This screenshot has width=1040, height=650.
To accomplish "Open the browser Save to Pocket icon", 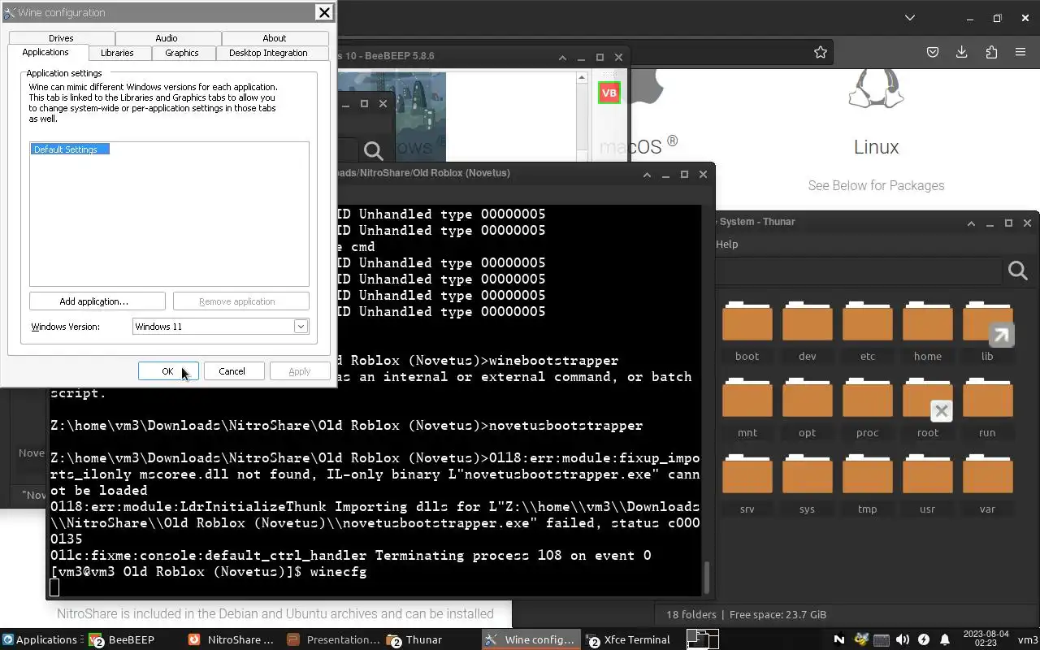I will click(933, 52).
